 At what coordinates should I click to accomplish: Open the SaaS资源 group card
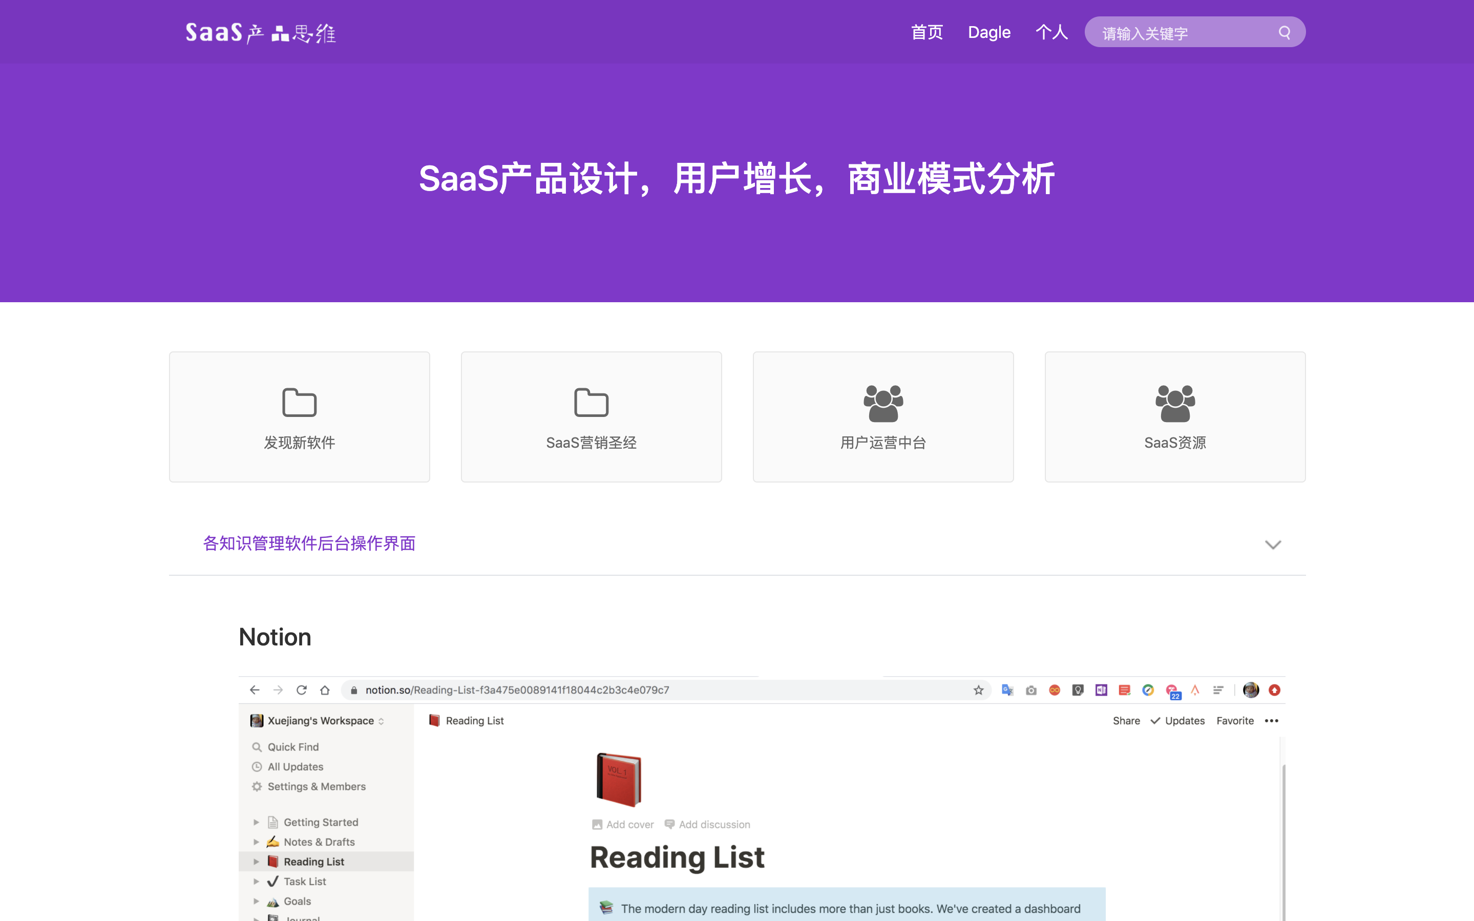coord(1174,416)
